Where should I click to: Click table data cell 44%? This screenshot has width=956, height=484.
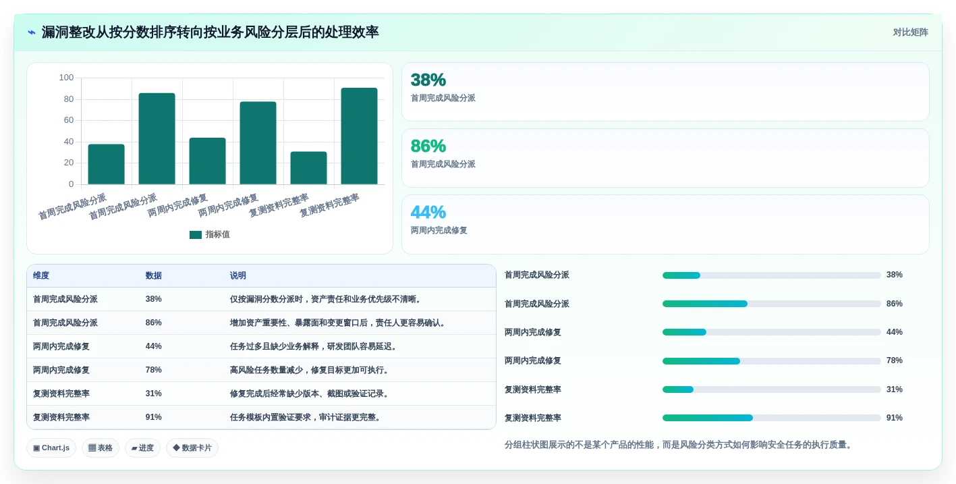pos(154,347)
